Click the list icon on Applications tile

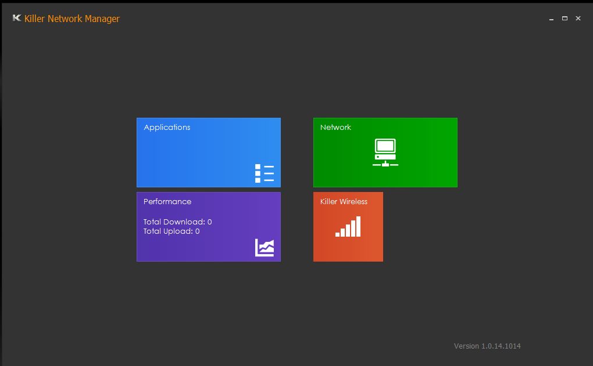pos(265,173)
